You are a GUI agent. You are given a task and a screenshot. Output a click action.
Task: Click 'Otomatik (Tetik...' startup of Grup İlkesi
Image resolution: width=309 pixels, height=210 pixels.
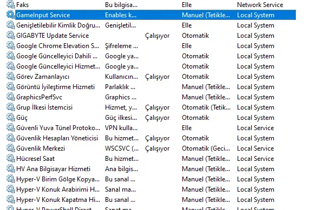[x=206, y=107]
